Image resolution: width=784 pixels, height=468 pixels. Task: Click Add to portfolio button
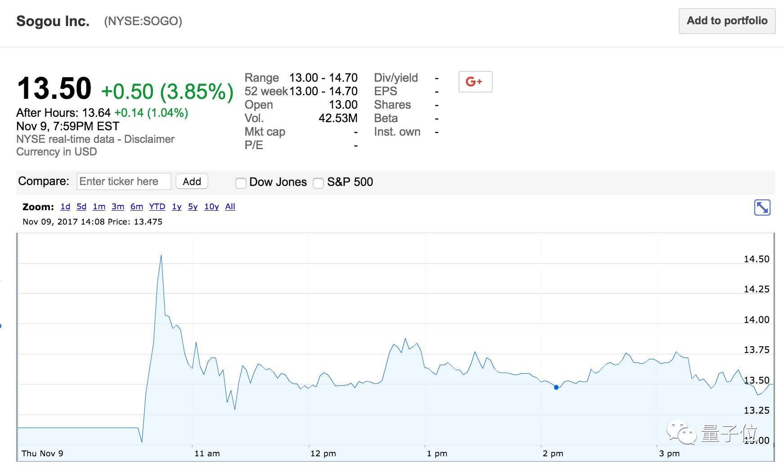727,21
